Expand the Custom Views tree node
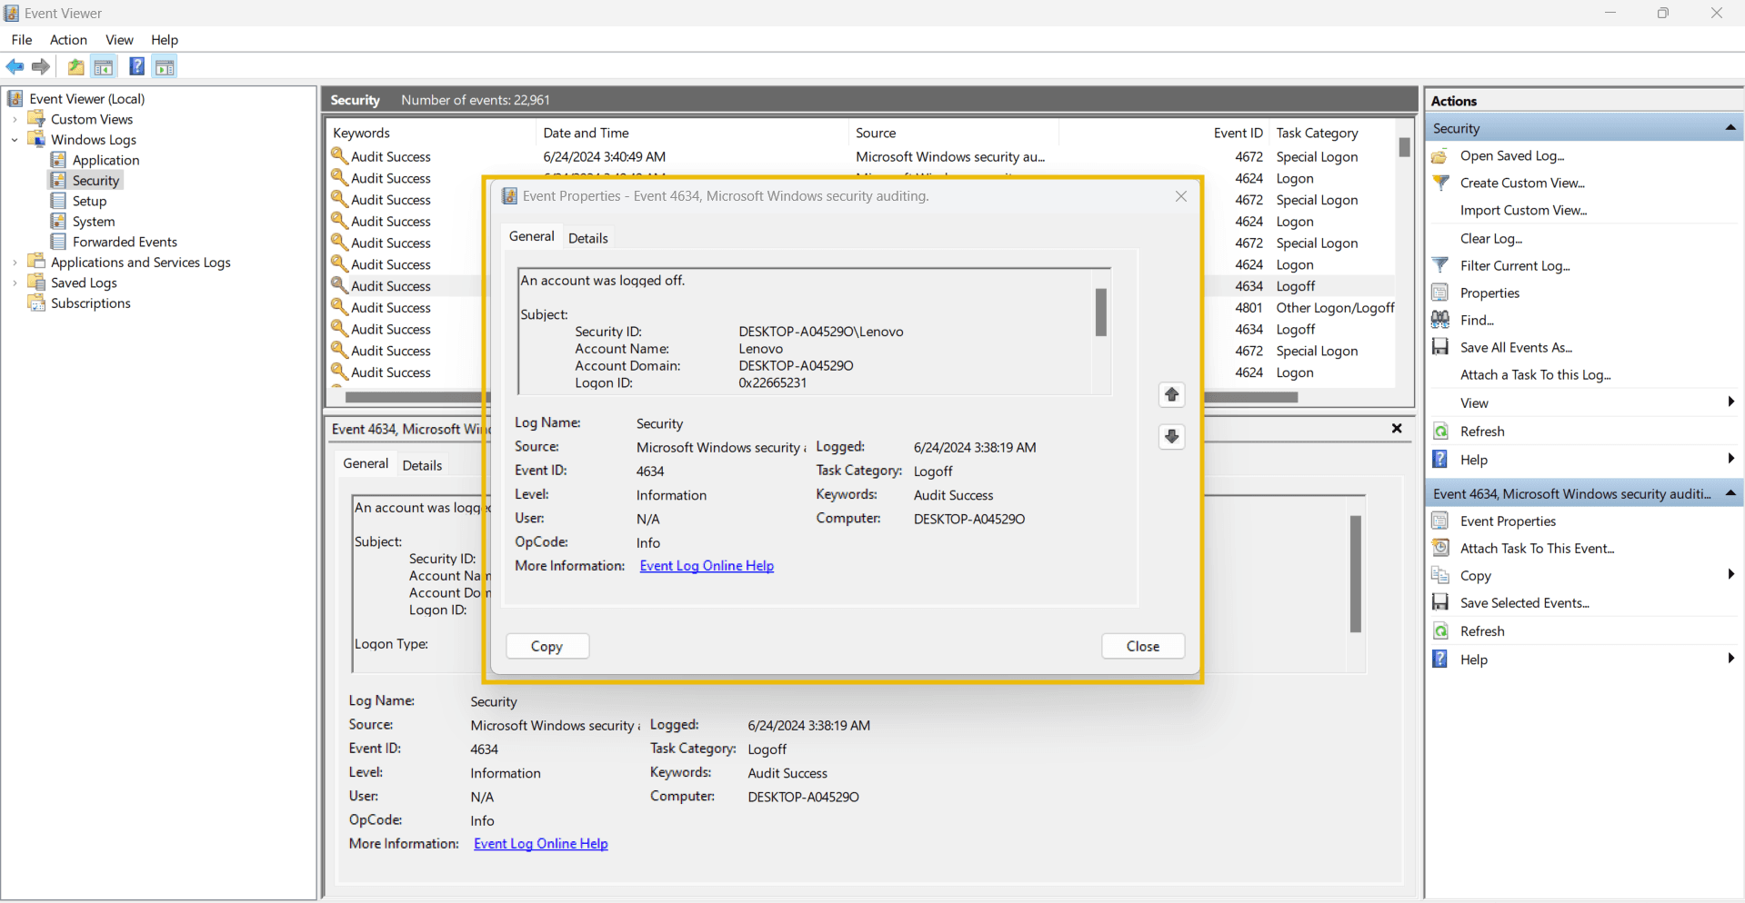Screen dimensions: 1745x903 [x=15, y=119]
